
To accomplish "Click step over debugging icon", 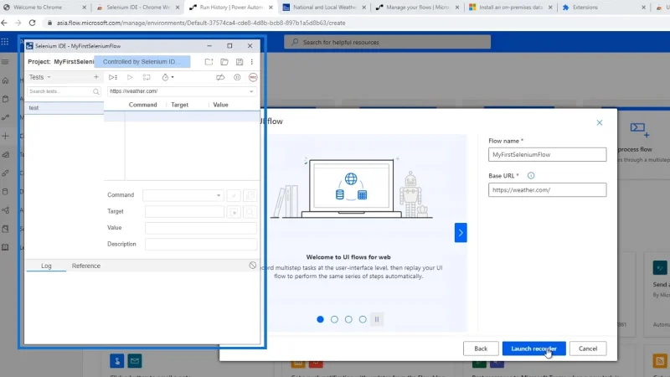I will pos(147,77).
